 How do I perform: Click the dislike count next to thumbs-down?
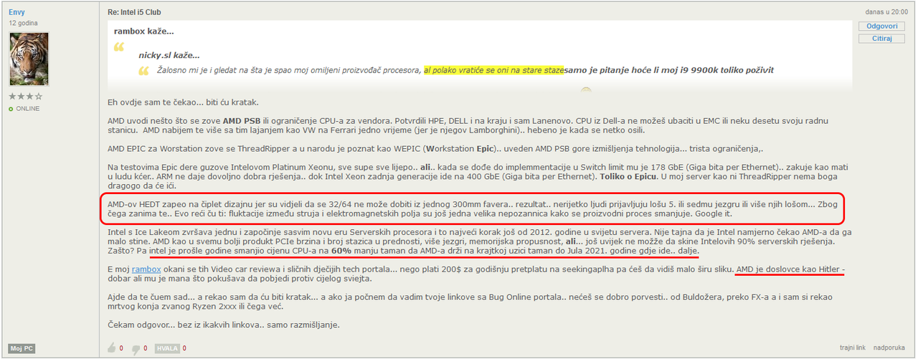pos(145,349)
